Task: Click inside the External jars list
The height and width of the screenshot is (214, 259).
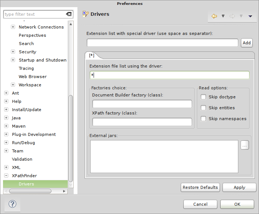Action: pyautogui.click(x=164, y=157)
